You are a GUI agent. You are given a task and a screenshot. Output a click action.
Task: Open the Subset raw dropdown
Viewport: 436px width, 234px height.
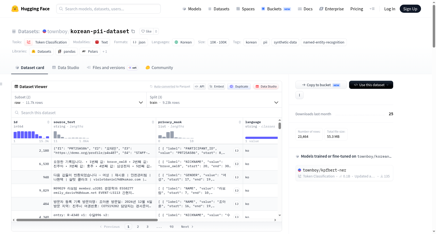pyautogui.click(x=79, y=100)
